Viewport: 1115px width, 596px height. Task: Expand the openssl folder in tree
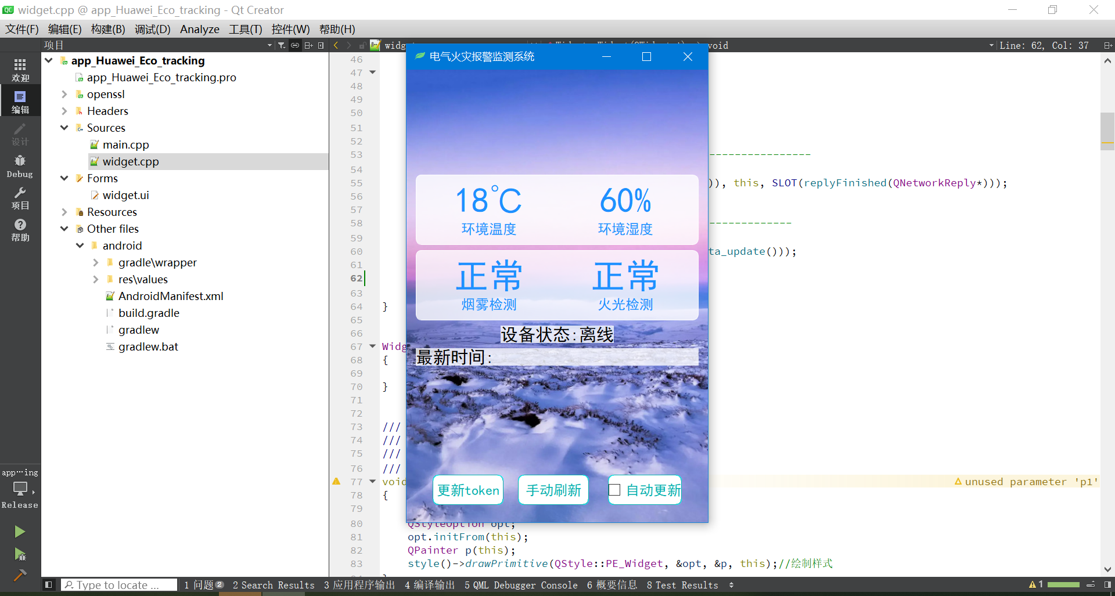point(64,94)
